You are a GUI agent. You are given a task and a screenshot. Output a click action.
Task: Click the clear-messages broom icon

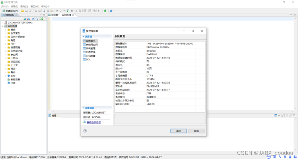[282, 115]
